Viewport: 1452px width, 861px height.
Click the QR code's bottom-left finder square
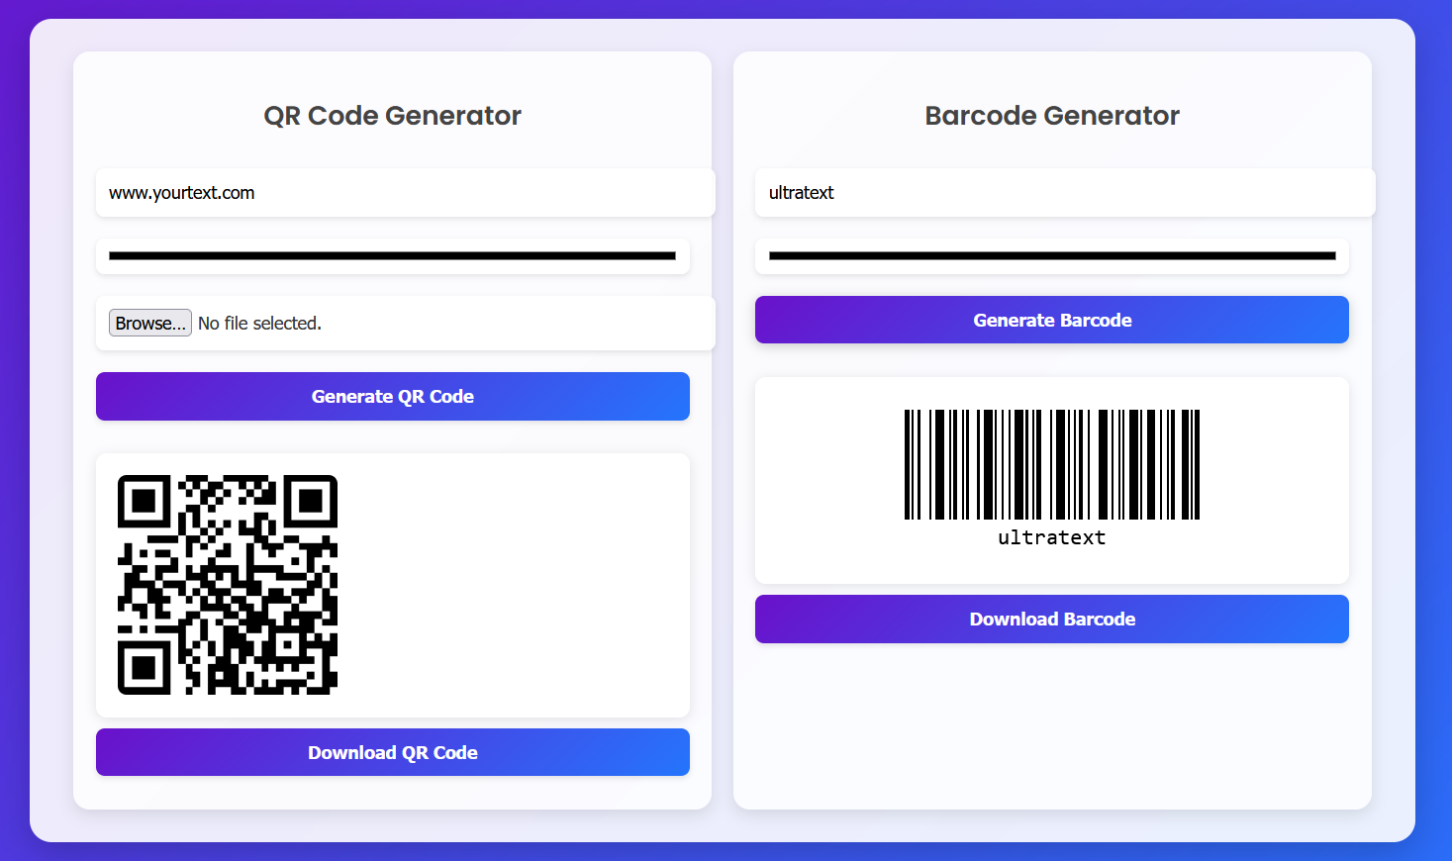145,668
